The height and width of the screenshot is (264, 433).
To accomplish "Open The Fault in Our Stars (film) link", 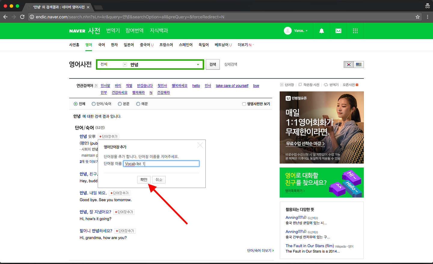I will point(310,246).
